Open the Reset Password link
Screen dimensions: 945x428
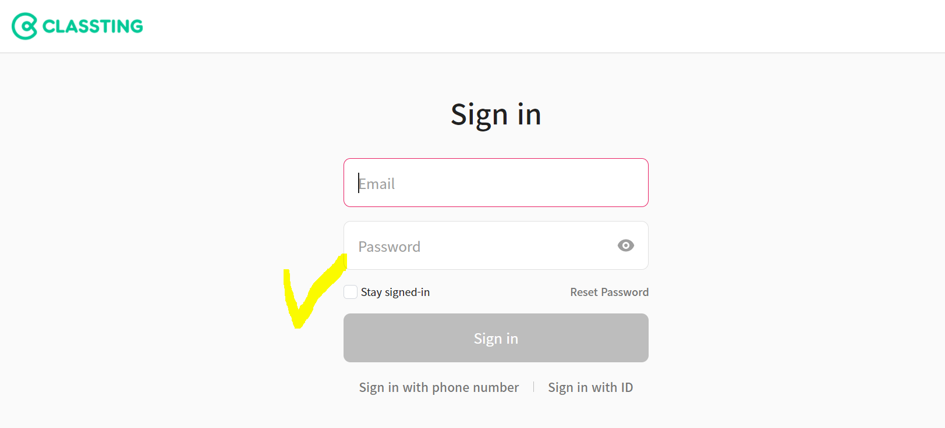609,292
